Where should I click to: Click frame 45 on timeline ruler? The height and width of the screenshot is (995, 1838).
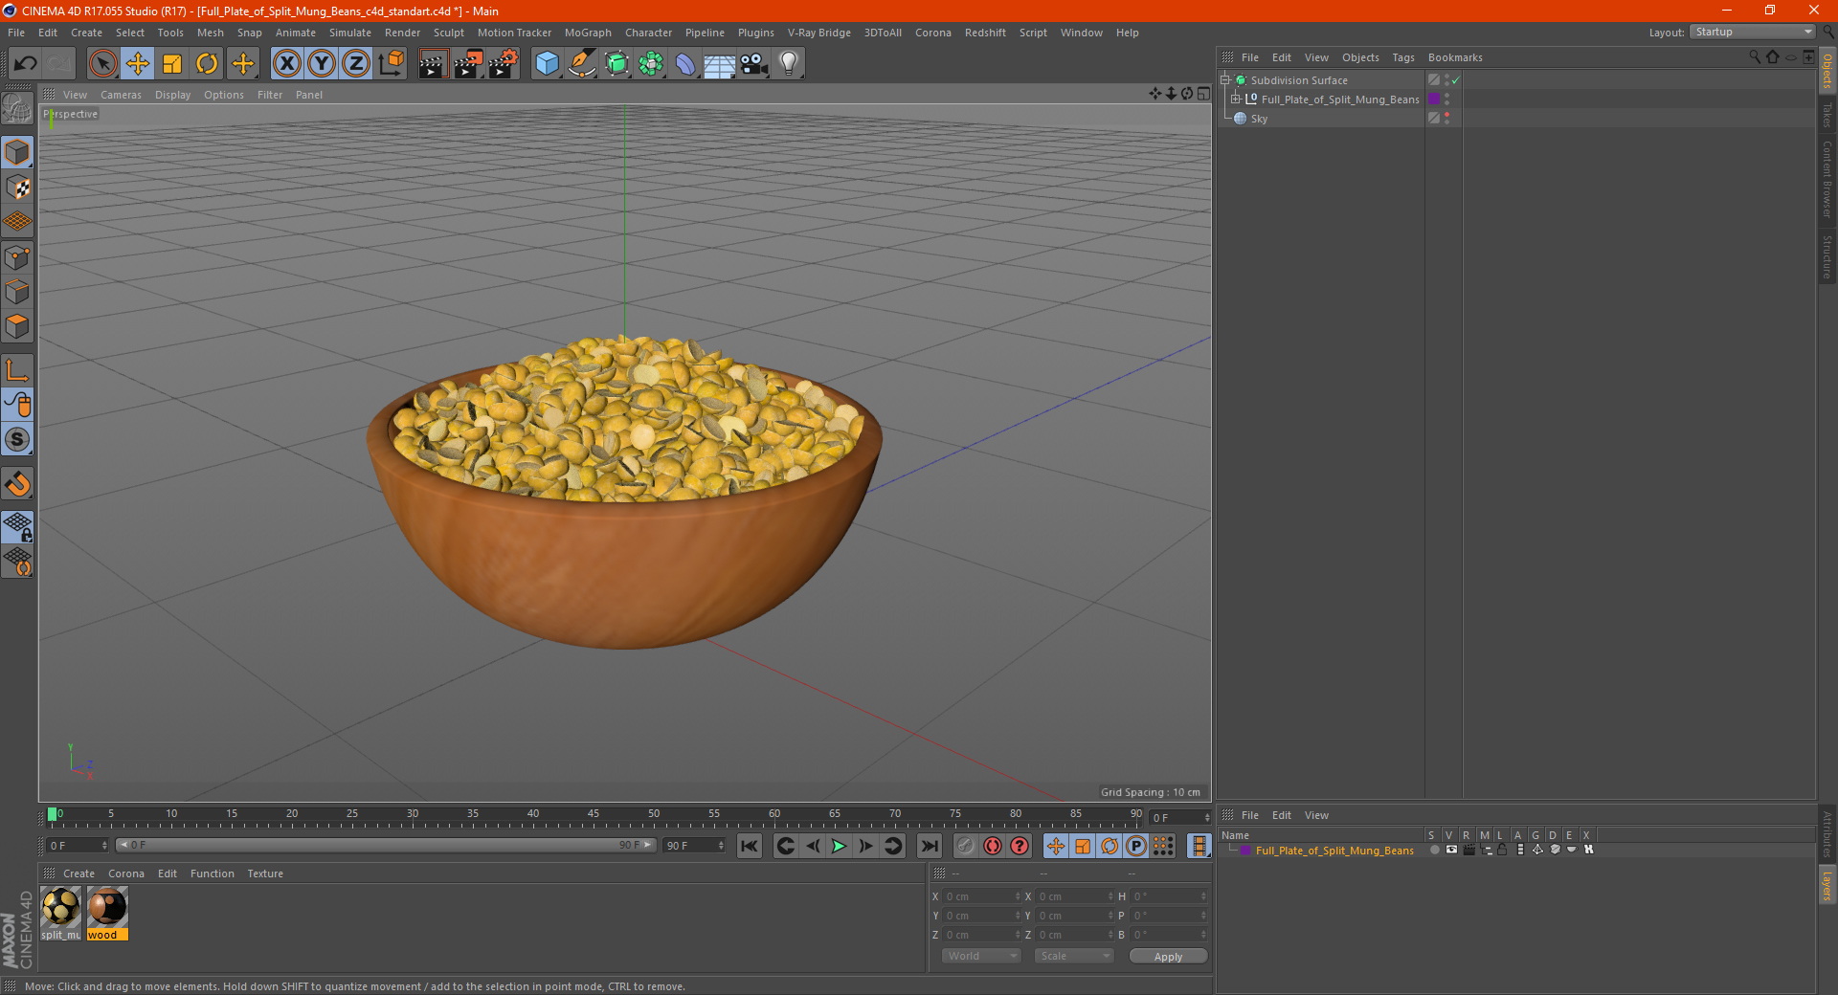(594, 814)
